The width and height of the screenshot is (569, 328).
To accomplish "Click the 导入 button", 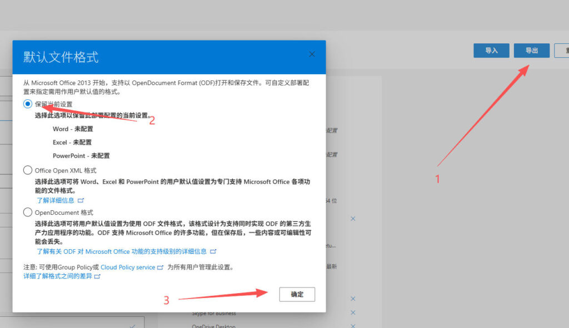I will click(491, 51).
